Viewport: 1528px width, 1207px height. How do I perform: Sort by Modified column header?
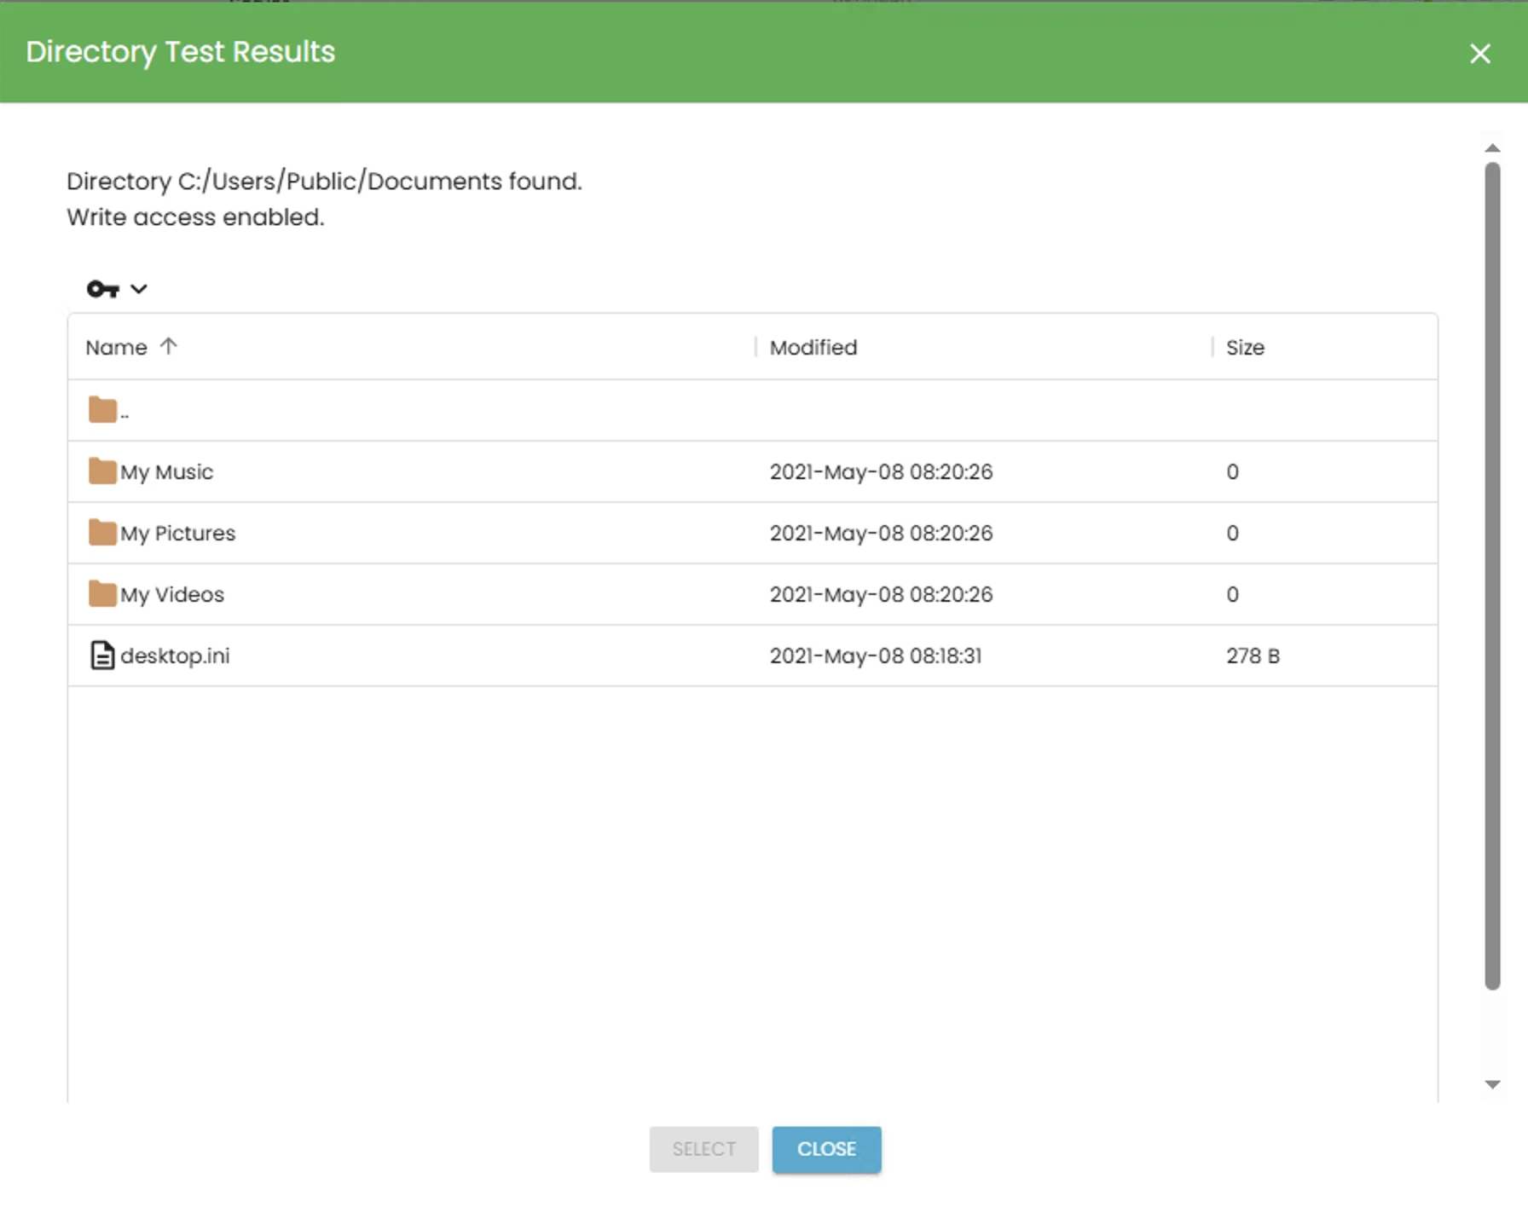click(813, 348)
